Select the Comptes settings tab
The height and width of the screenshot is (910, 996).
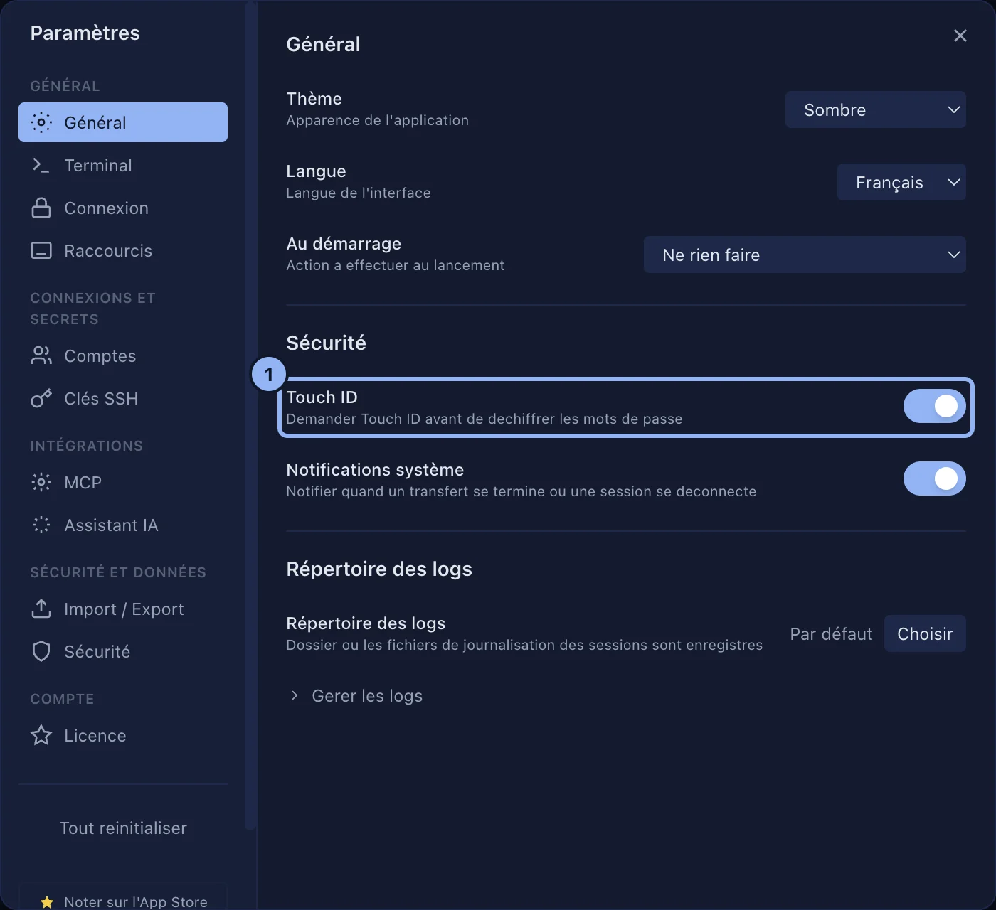(x=123, y=355)
